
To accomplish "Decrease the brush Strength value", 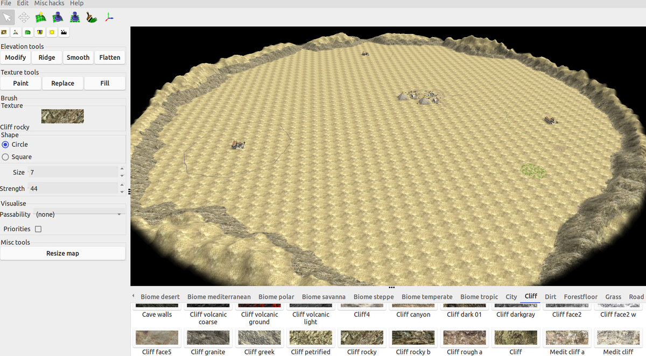I will point(122,191).
